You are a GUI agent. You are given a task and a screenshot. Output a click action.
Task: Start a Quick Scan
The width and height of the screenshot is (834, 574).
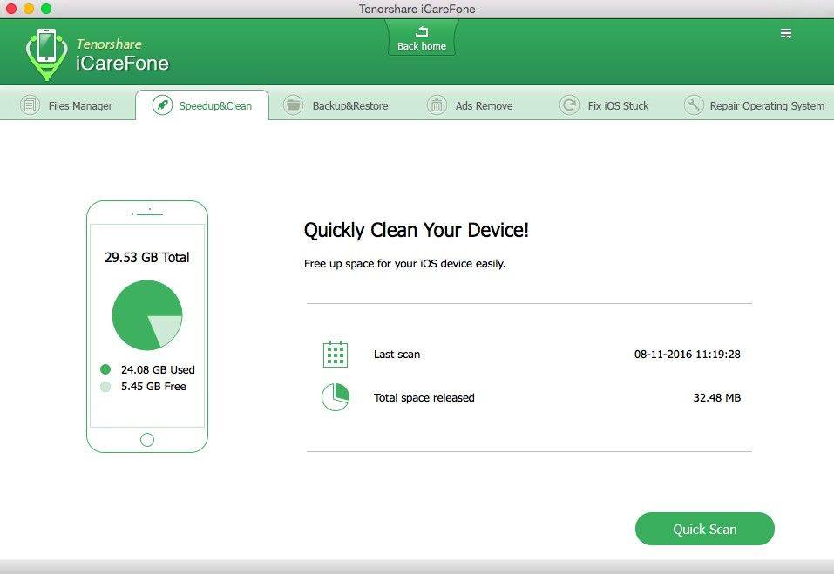pos(705,529)
